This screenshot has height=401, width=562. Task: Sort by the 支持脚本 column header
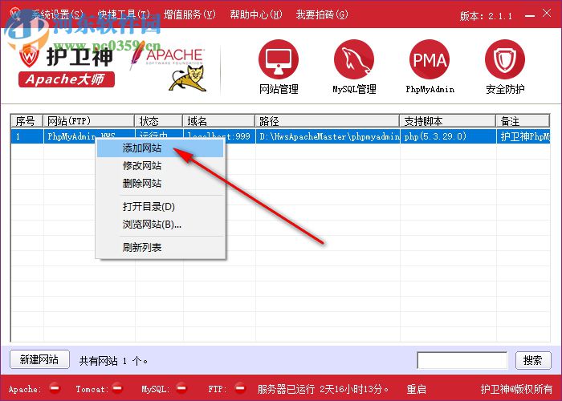pyautogui.click(x=448, y=121)
